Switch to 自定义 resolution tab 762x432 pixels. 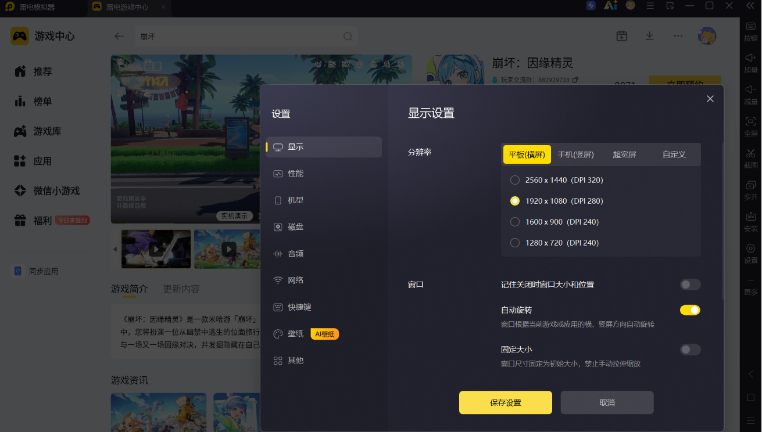point(674,154)
